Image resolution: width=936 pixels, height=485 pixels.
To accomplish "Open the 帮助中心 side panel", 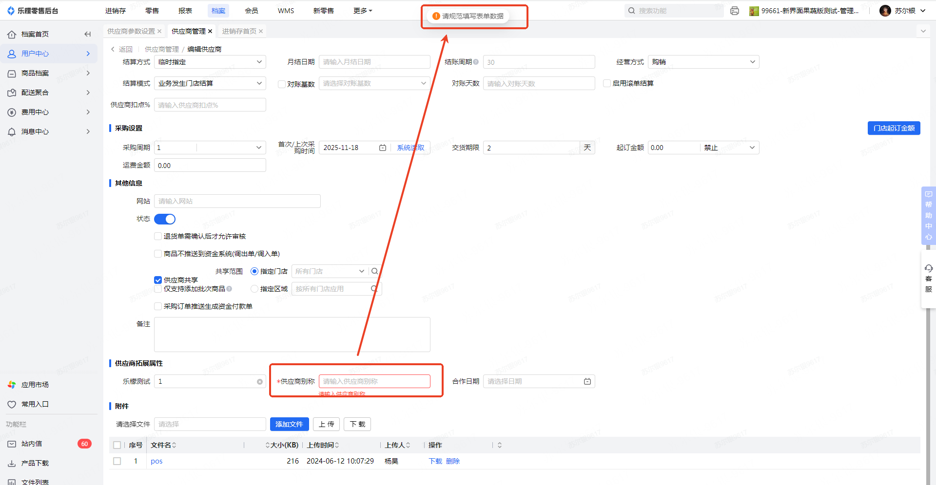I will click(x=929, y=215).
